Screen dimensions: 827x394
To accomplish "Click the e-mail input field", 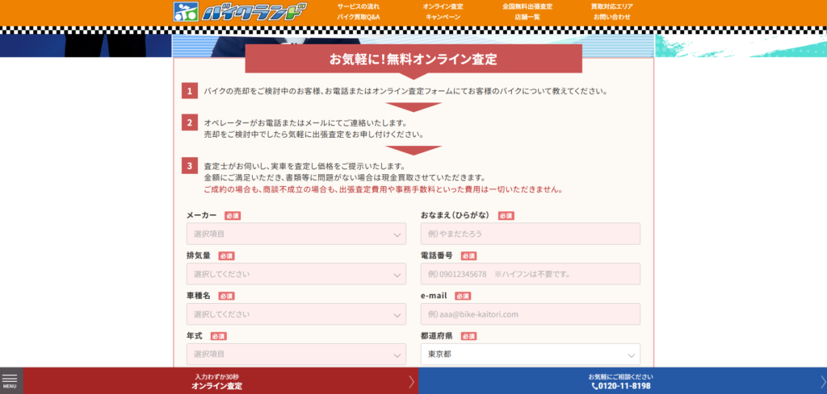I will coord(530,314).
